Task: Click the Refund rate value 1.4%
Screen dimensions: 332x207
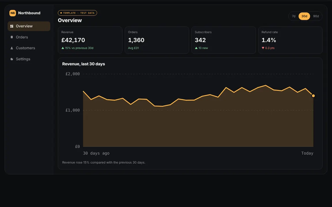Action: point(269,40)
